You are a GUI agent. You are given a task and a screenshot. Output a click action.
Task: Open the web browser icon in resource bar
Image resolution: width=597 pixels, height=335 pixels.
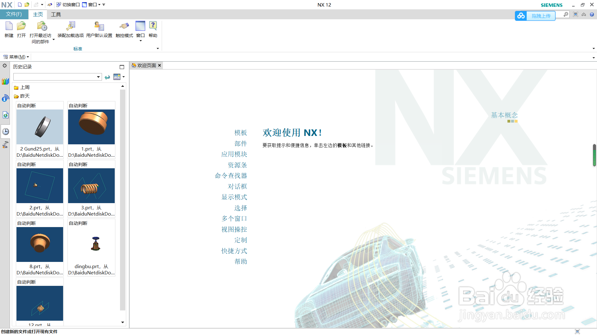(5, 115)
